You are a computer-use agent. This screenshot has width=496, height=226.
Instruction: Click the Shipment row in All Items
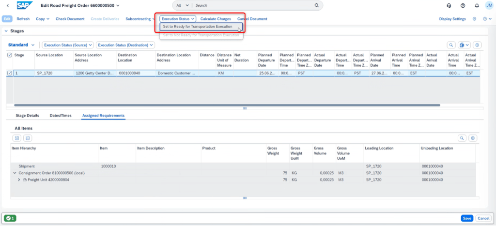(243, 166)
